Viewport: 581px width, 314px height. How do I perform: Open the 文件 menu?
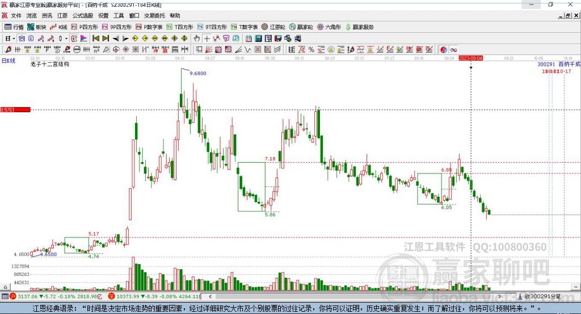click(x=16, y=15)
